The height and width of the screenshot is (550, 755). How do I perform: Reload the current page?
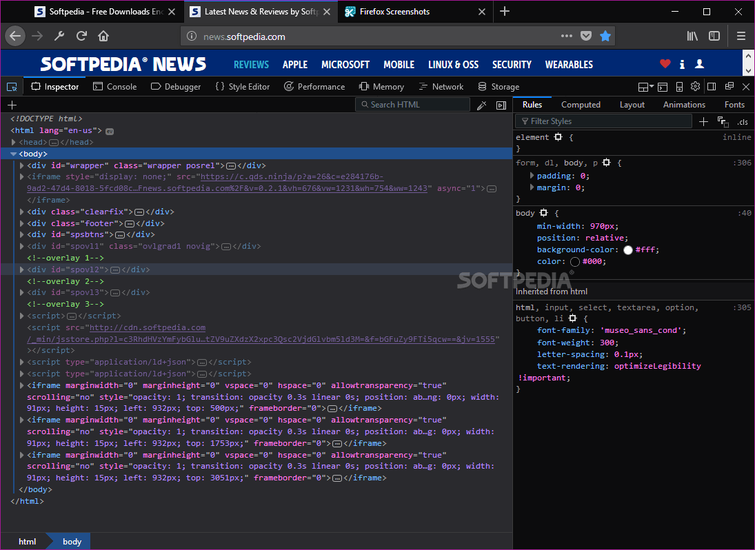click(x=81, y=36)
